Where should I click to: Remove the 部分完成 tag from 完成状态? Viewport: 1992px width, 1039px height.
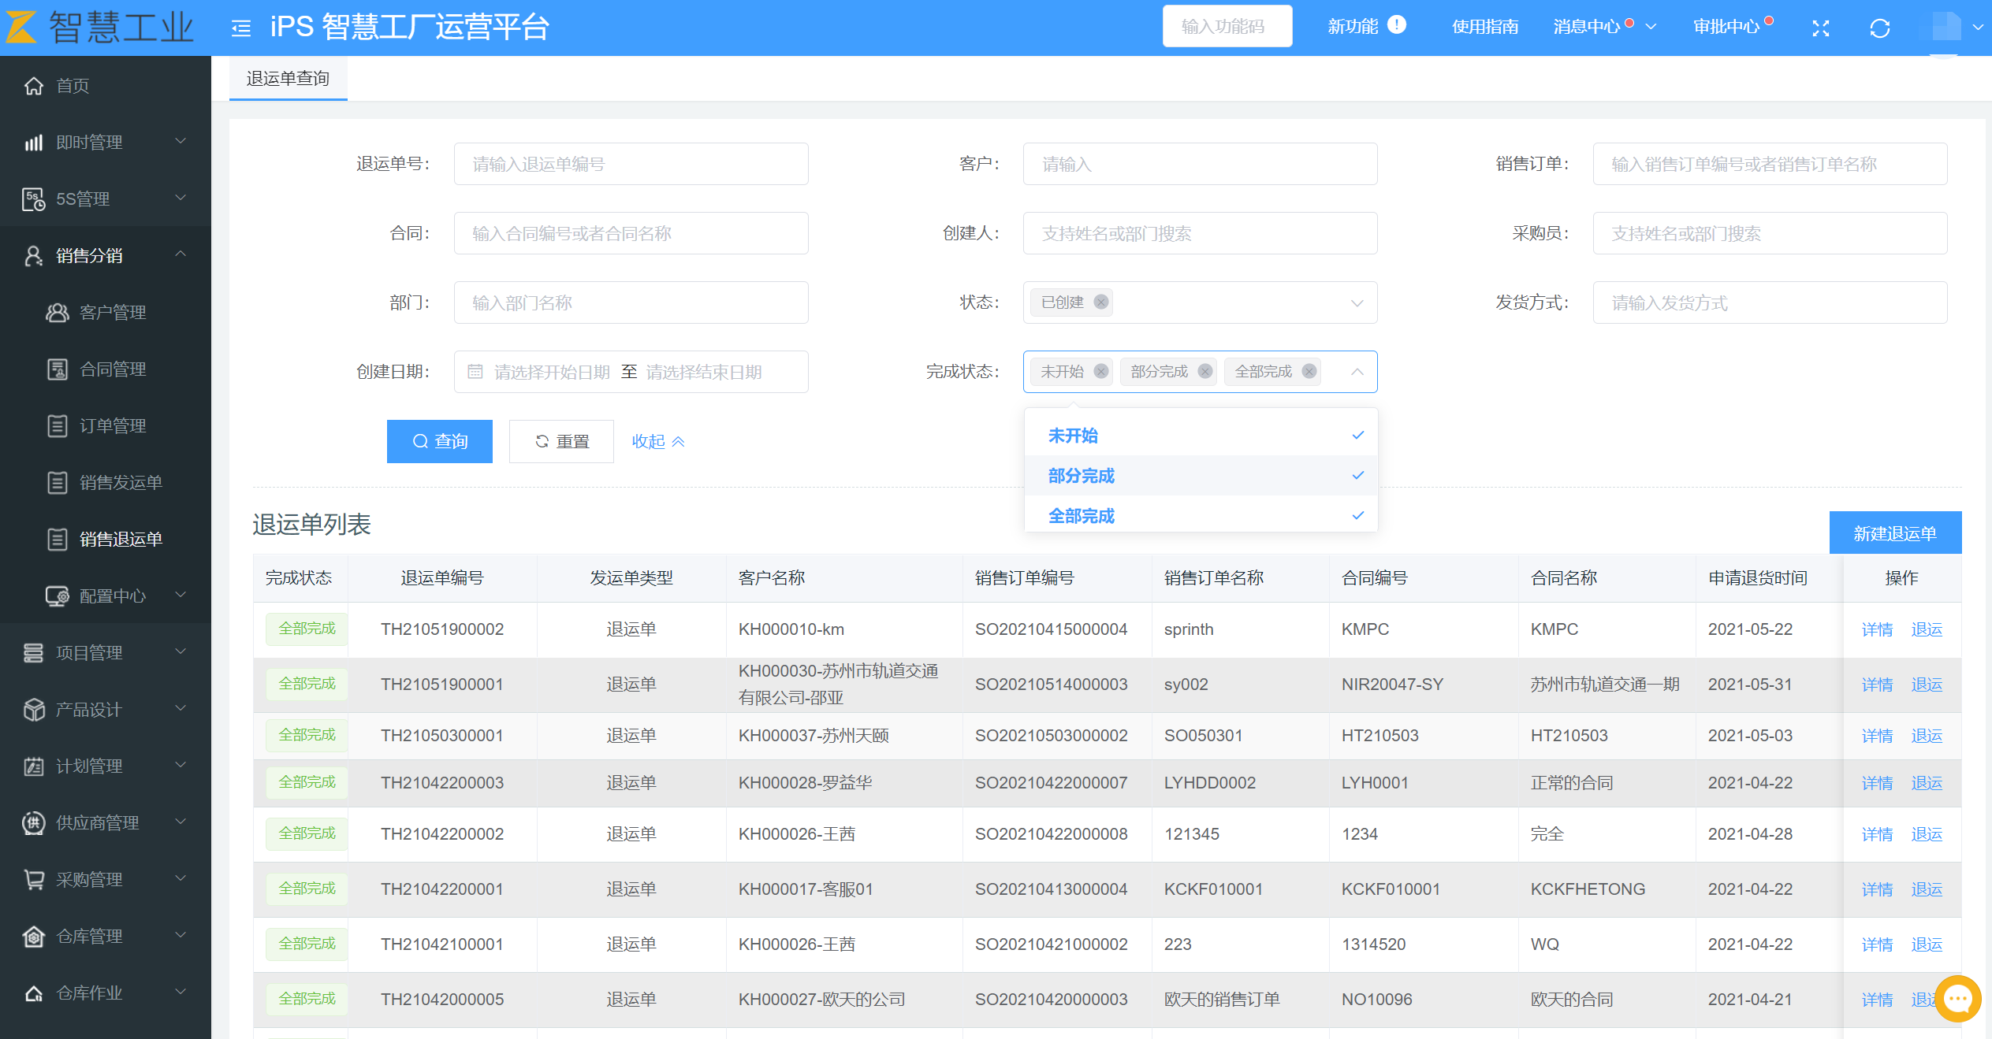[1205, 372]
